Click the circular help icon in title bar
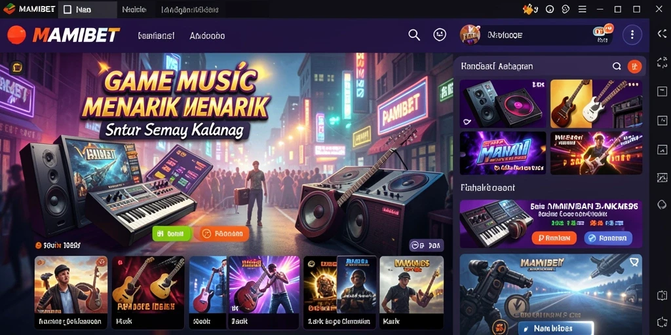The image size is (671, 335). coord(550,9)
